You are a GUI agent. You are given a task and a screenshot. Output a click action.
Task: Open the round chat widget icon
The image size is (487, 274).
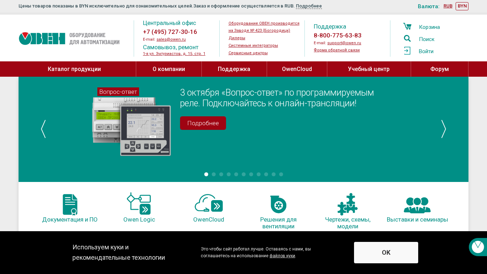[478, 247]
